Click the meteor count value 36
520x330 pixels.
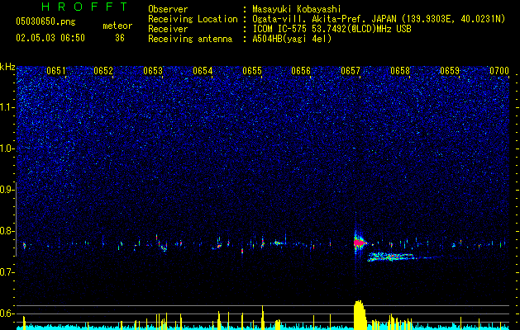[120, 38]
